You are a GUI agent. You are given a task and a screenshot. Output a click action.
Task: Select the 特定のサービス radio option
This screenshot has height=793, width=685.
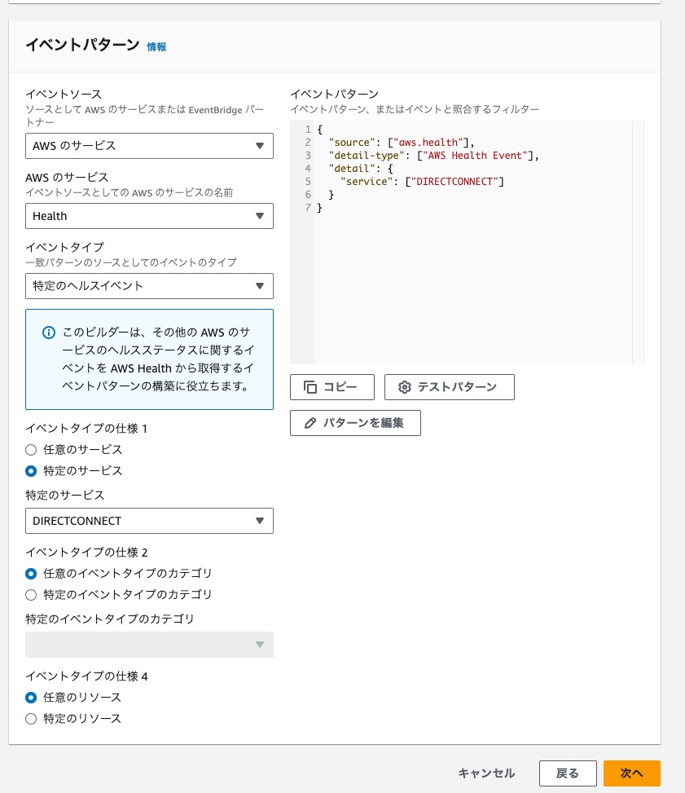[x=31, y=471]
